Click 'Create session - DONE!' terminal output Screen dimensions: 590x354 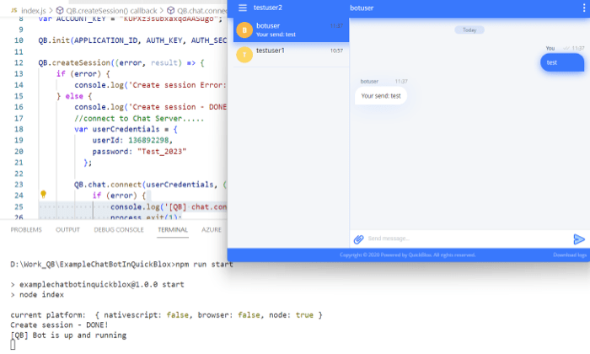[59, 325]
